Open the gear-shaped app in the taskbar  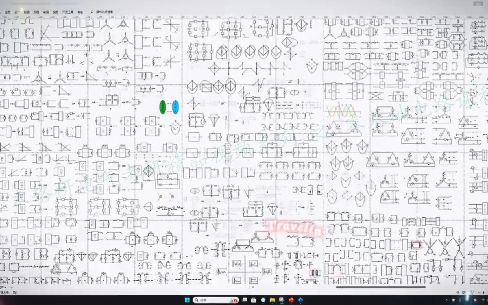(263, 300)
